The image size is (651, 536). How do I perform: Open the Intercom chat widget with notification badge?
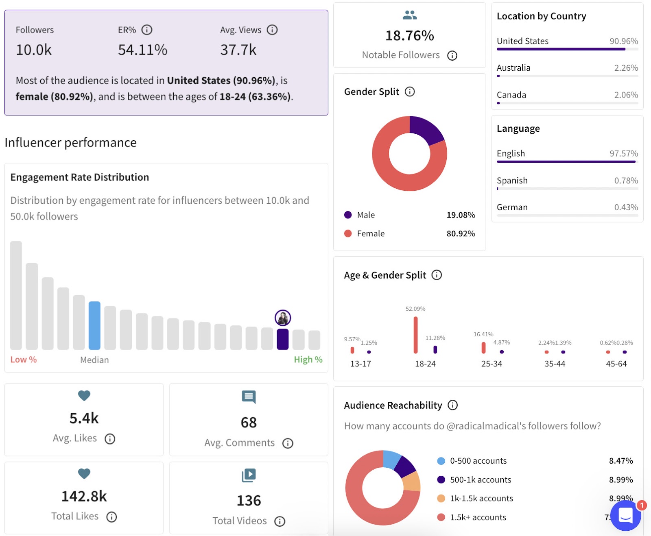click(626, 516)
